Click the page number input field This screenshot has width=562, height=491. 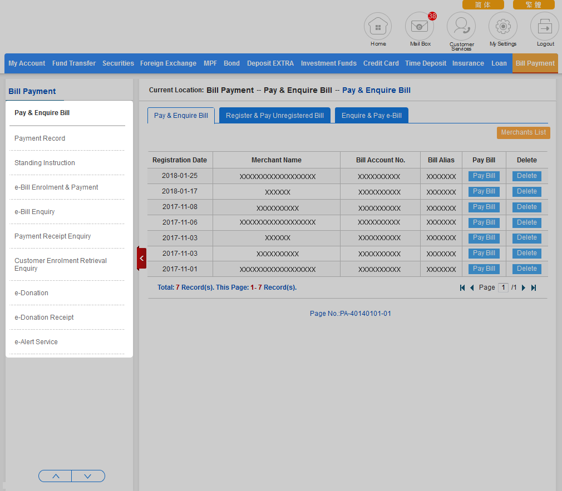click(502, 288)
